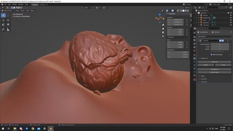This screenshot has width=233, height=131.
Task: Select material preview shading mode
Action: pyautogui.click(x=186, y=11)
